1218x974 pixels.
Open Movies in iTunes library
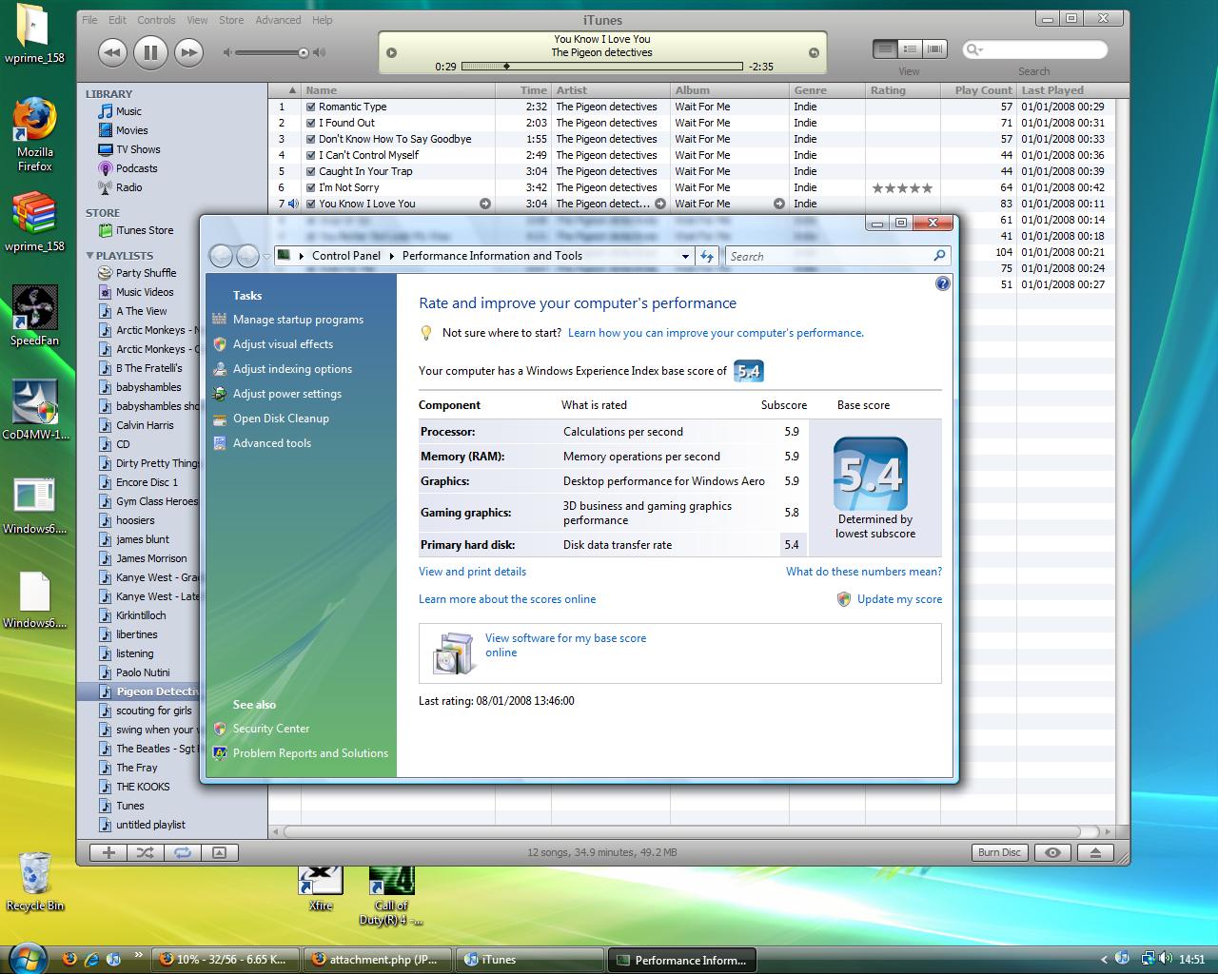click(131, 130)
